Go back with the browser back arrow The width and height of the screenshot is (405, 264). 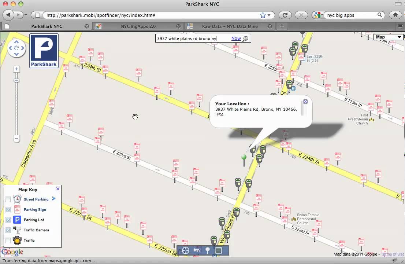[x=8, y=15]
